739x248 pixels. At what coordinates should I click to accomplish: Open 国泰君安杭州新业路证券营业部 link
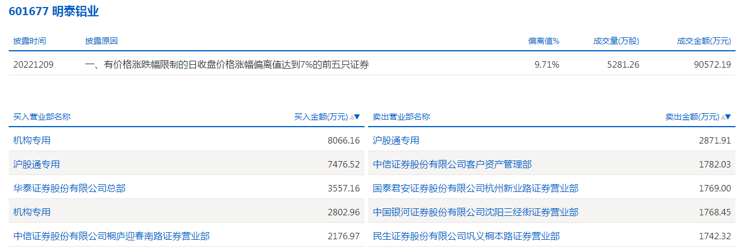(x=476, y=188)
